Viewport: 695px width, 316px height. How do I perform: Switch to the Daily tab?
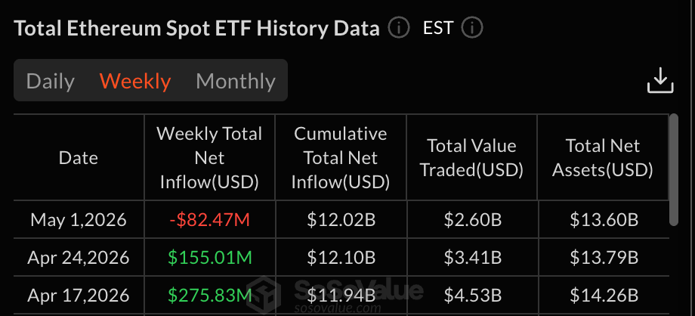click(51, 81)
